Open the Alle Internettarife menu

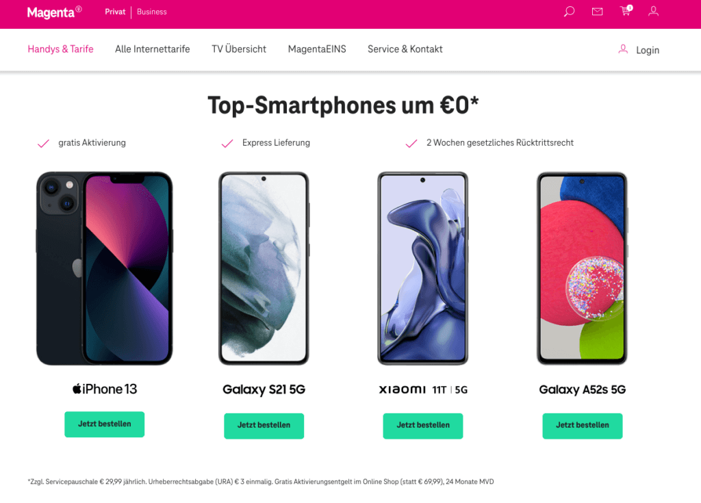[x=153, y=49]
